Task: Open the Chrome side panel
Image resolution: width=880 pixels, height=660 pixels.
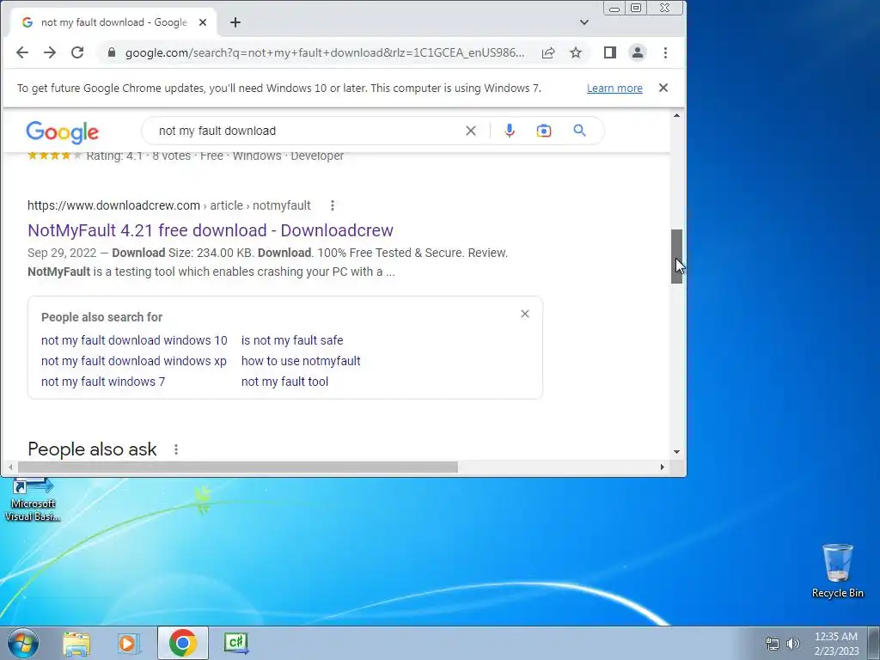Action: click(610, 52)
